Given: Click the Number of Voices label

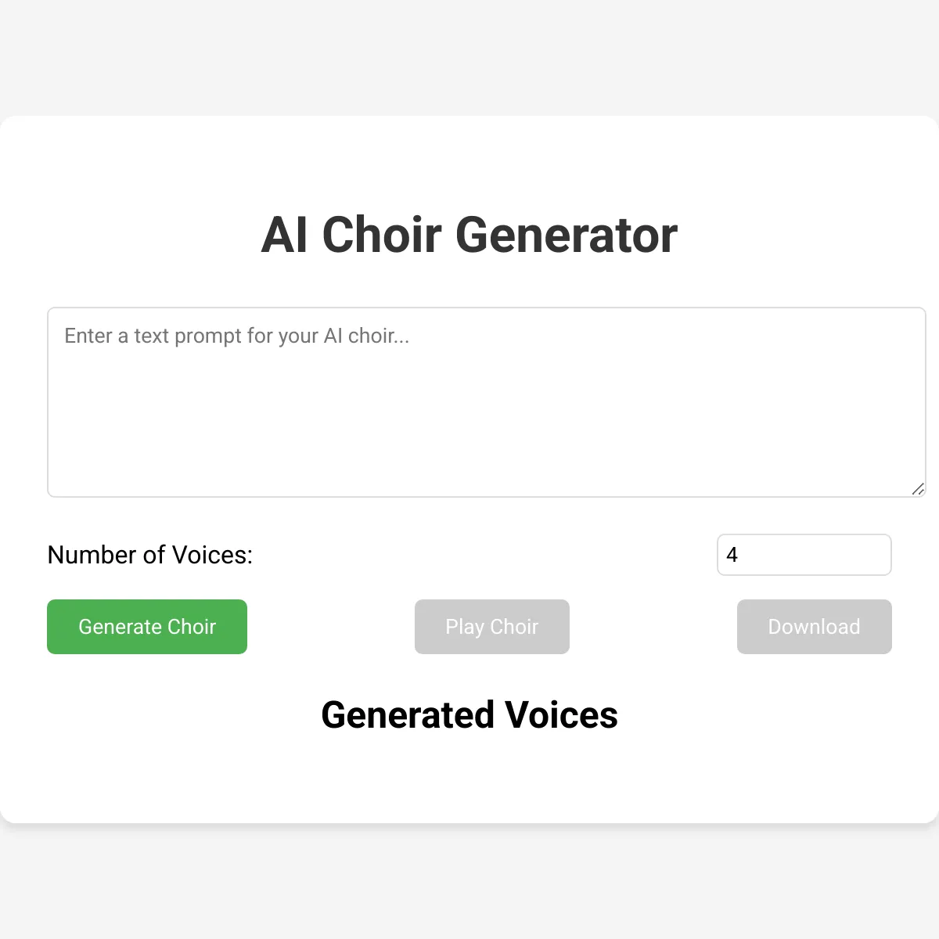Looking at the screenshot, I should (x=150, y=555).
